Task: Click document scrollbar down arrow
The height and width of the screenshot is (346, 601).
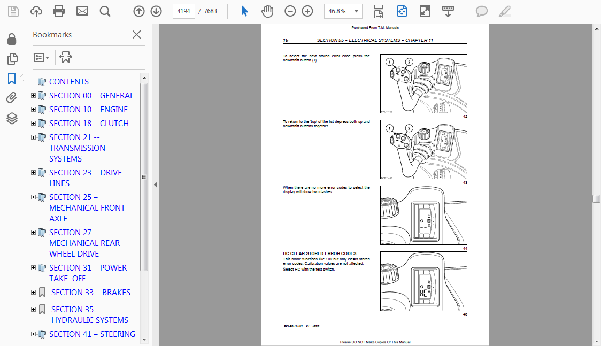Action: pos(596,341)
